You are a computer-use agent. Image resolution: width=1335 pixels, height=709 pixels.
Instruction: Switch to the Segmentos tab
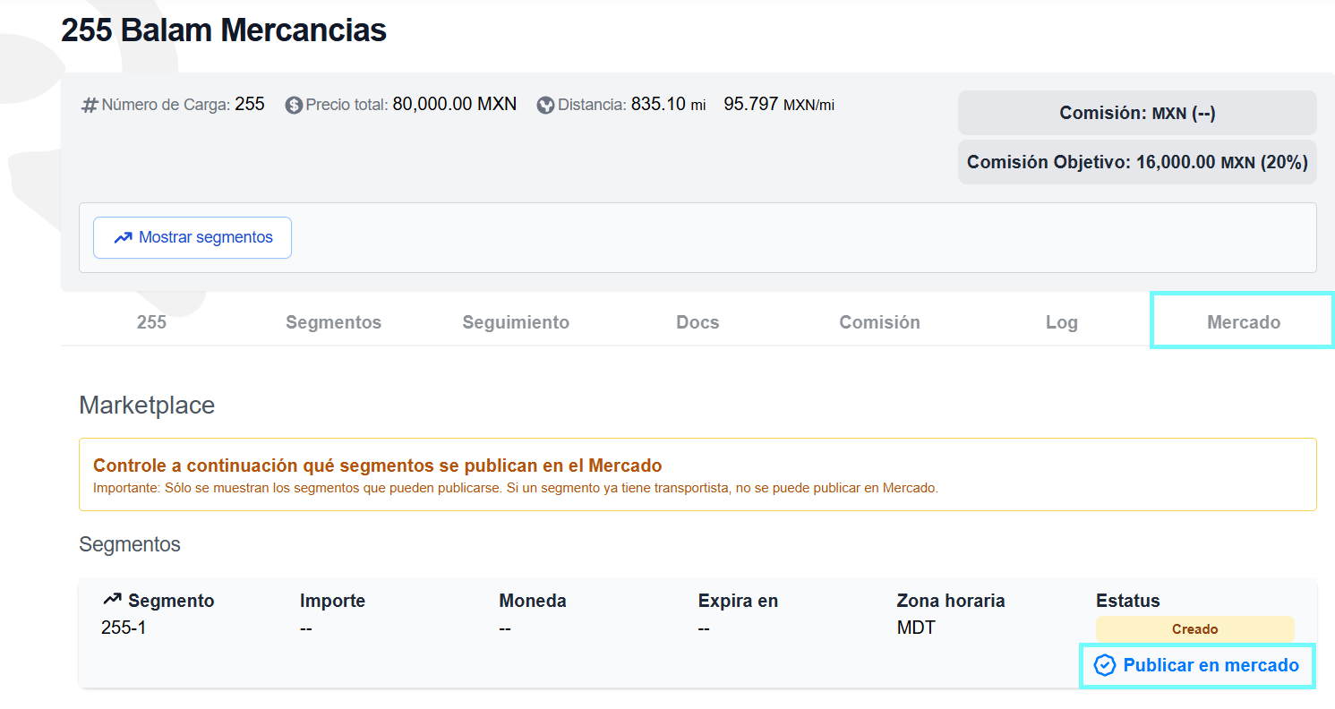333,322
